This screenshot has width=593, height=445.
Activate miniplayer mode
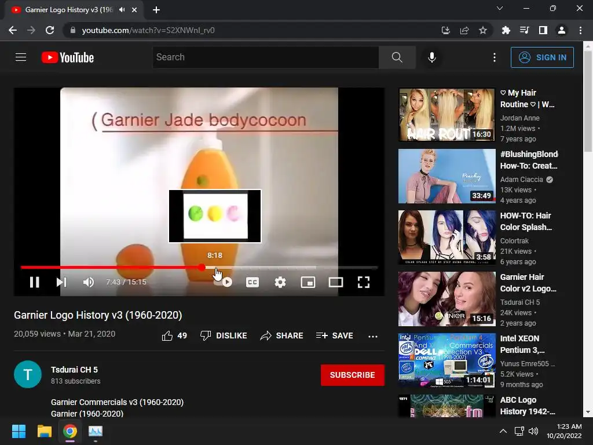click(x=308, y=282)
